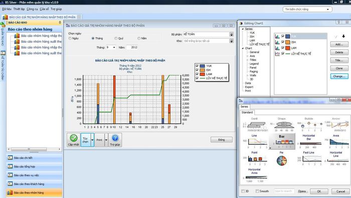
Task: Toggle LŨY KẾ THỰC TẾ legend checkbox
Action: coord(197,78)
